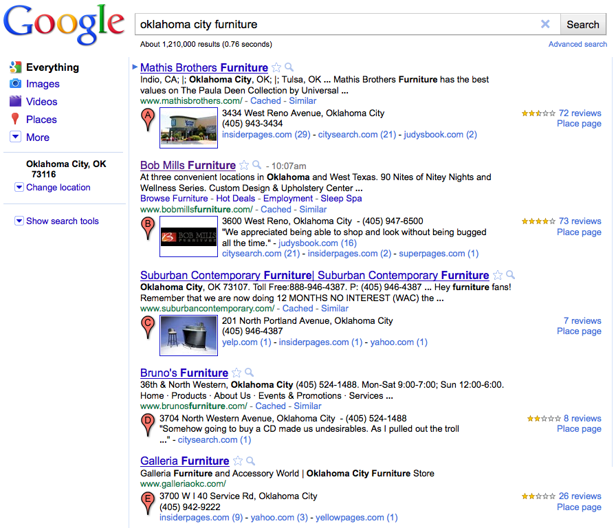Toggle star on Galleria Furniture result
This screenshot has width=616, height=528.
[238, 461]
